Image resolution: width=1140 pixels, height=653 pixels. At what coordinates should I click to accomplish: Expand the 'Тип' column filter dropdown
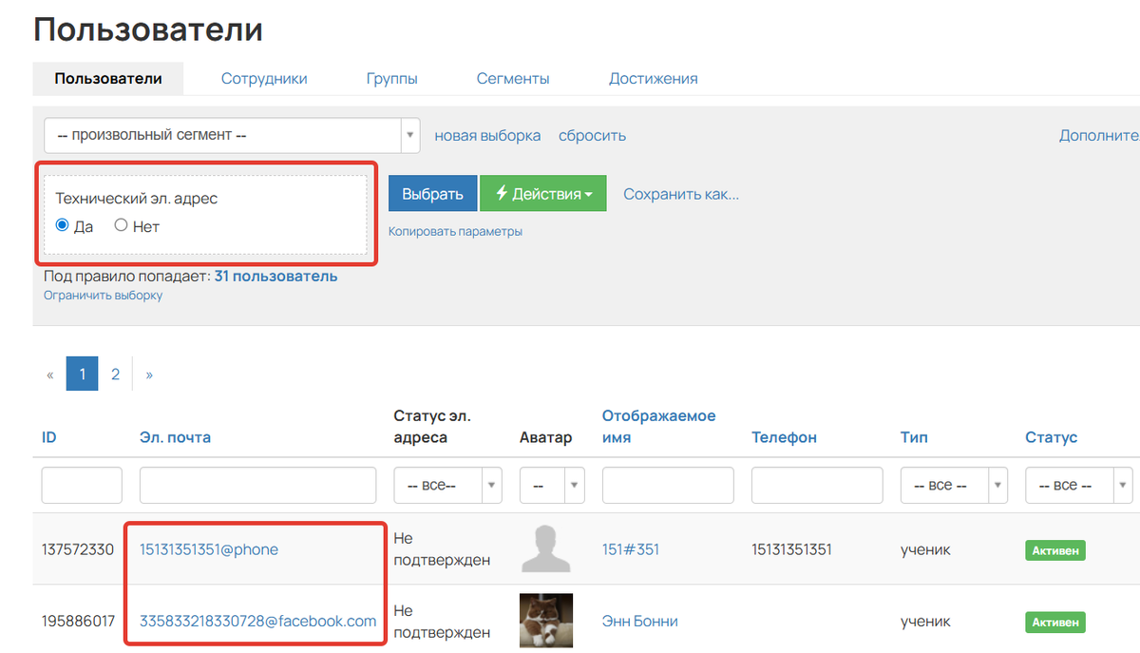954,485
